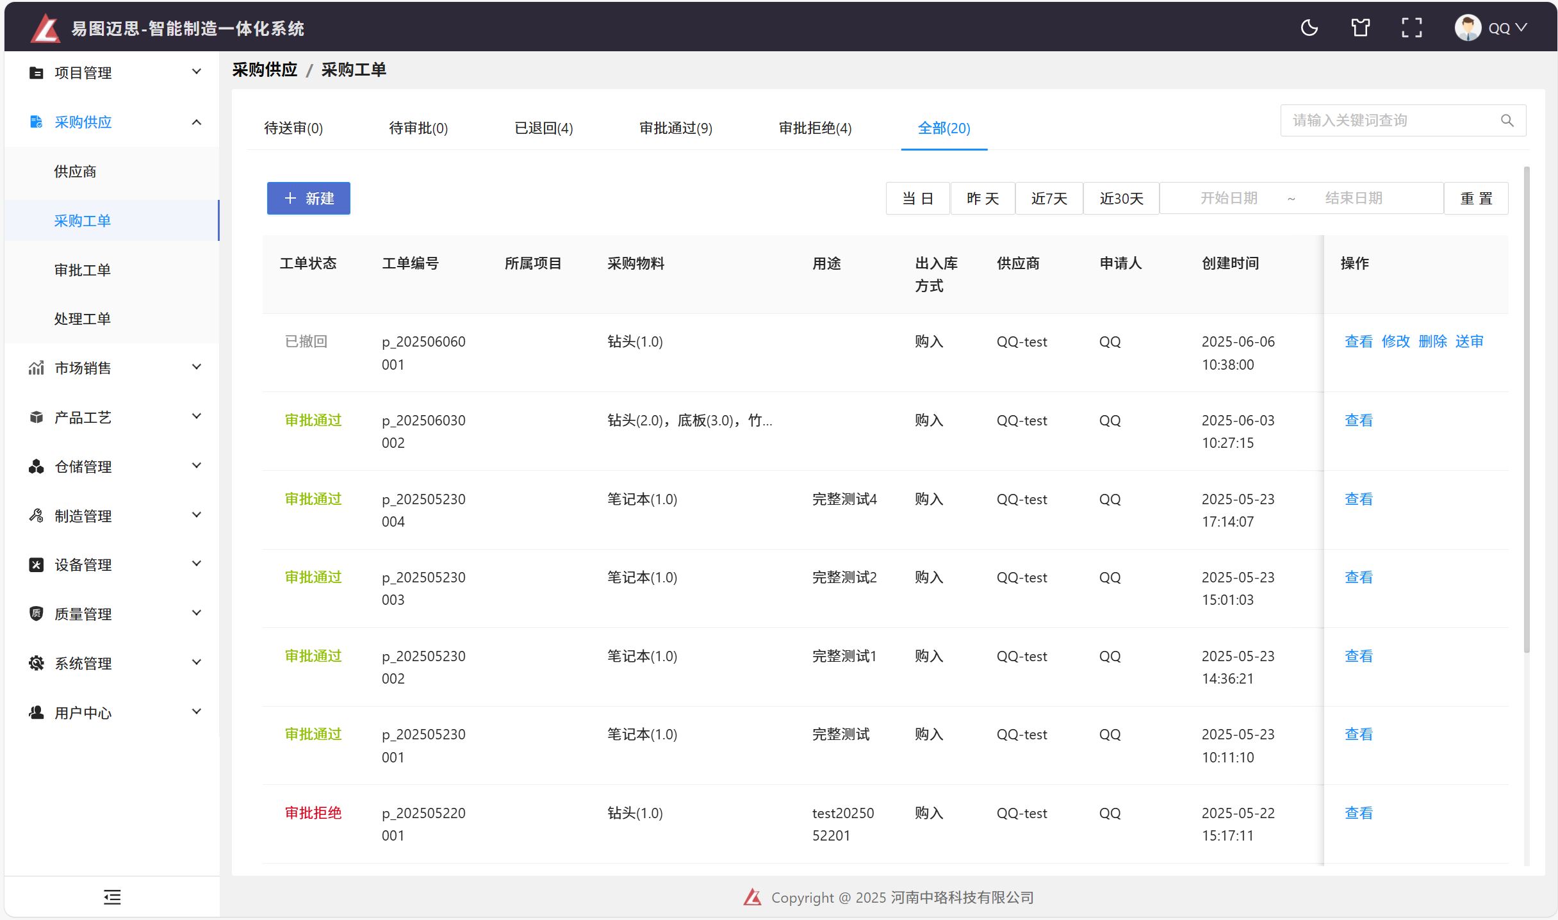Switch to 已退回(4) tab
The height and width of the screenshot is (920, 1558).
pyautogui.click(x=544, y=128)
